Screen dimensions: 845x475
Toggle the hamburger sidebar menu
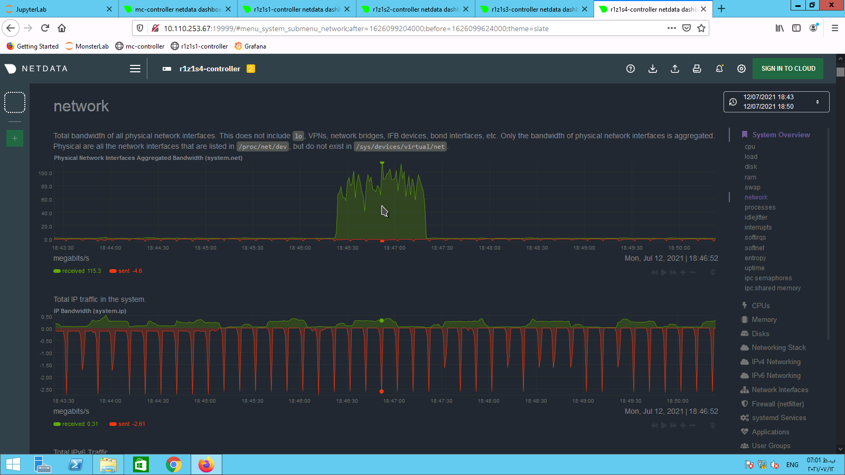coord(135,69)
